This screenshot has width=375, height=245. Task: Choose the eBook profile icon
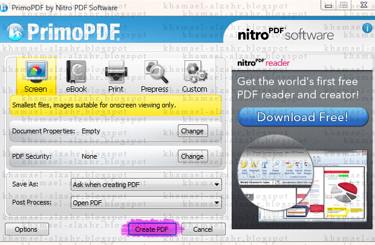coord(76,72)
